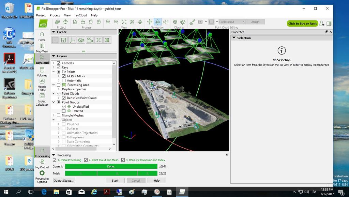Click the Total progress bar
Viewport: 349px width, 197px height.
[111, 173]
